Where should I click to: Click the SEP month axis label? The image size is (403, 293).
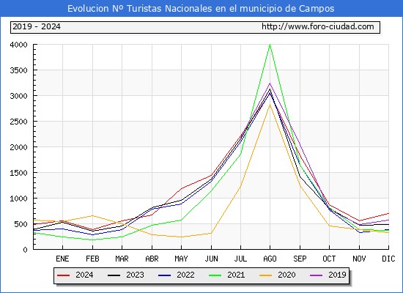tap(300, 259)
